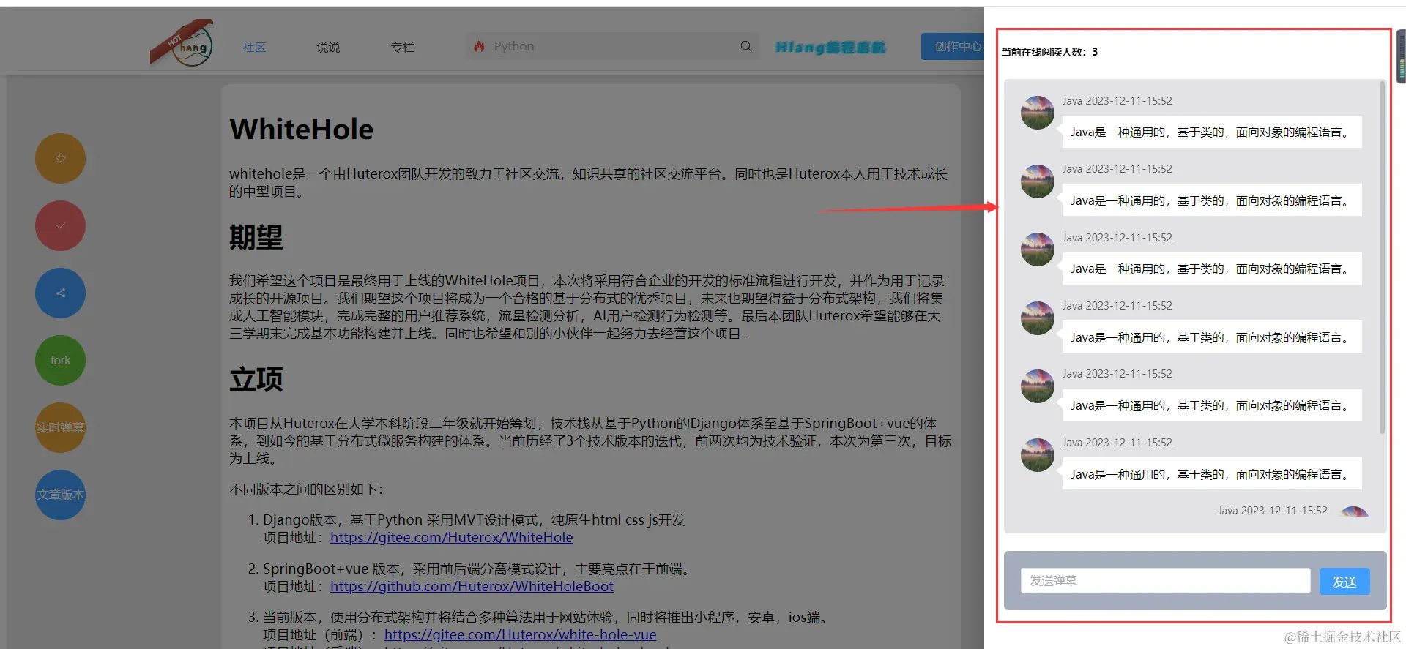
Task: Click the site logo in header
Action: pyautogui.click(x=182, y=43)
